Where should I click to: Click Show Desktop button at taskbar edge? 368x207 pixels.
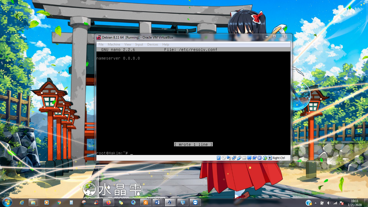coord(366,203)
